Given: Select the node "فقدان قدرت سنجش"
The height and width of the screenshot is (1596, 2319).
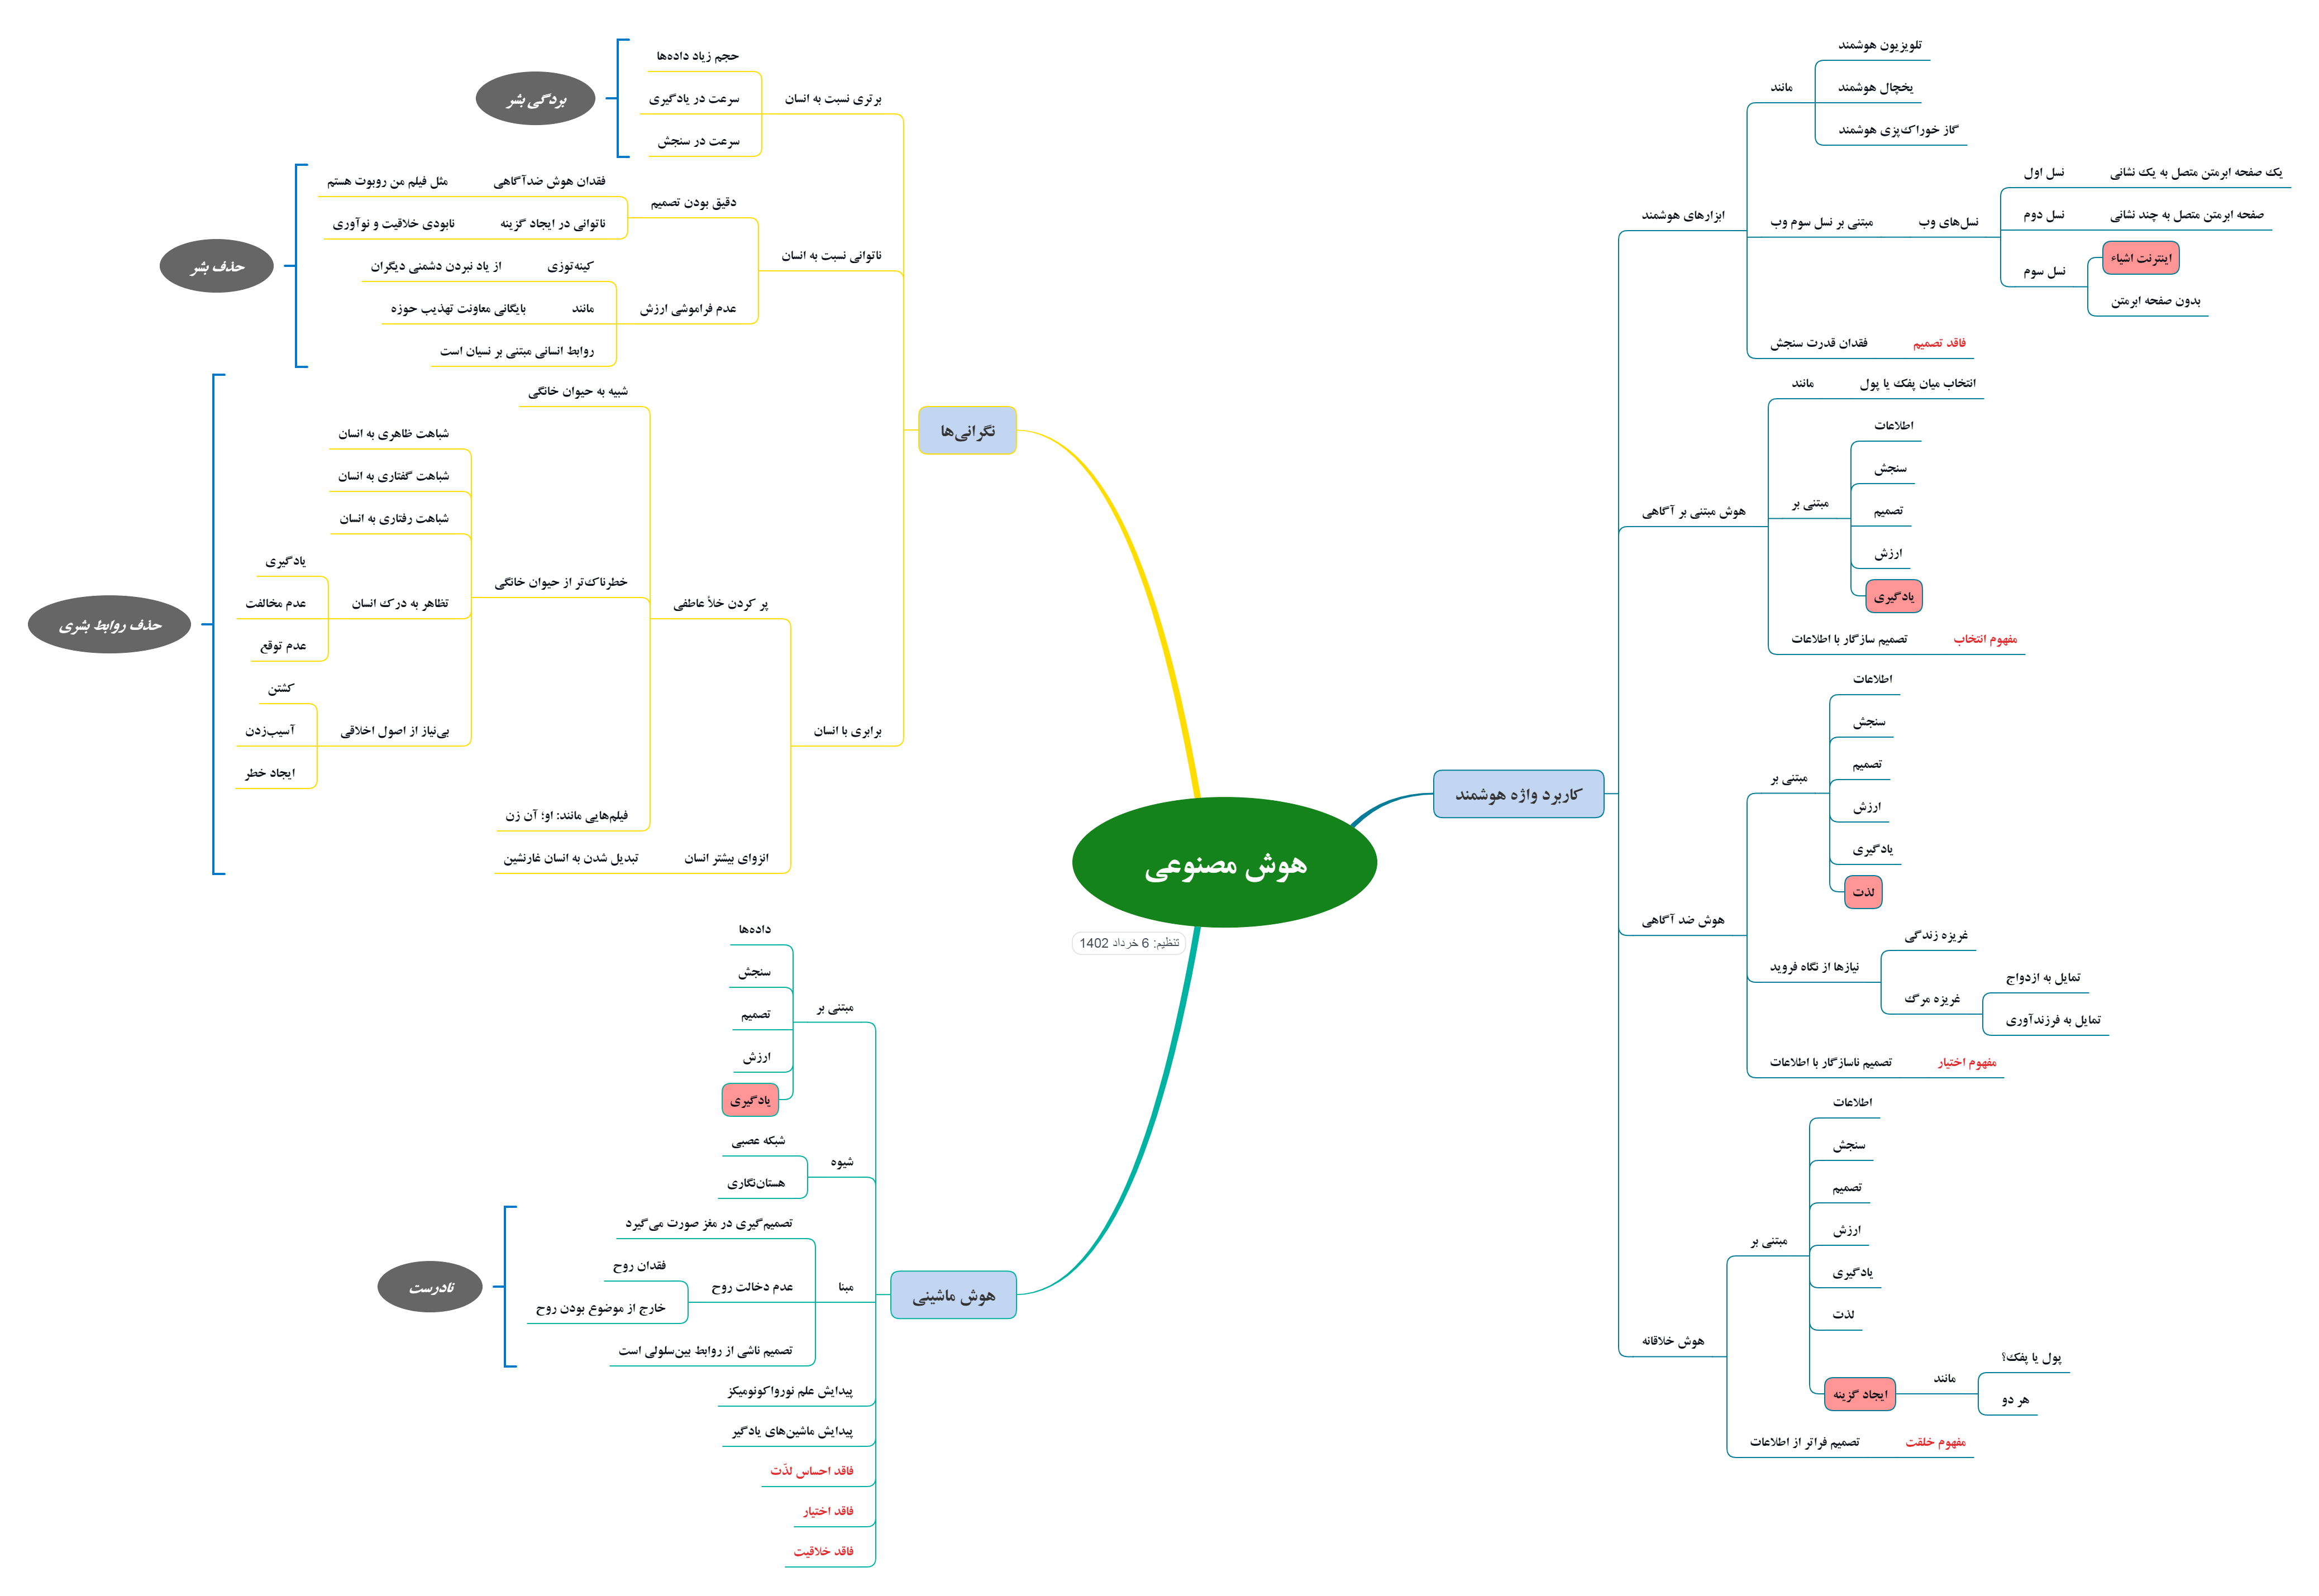Looking at the screenshot, I should 1818,343.
